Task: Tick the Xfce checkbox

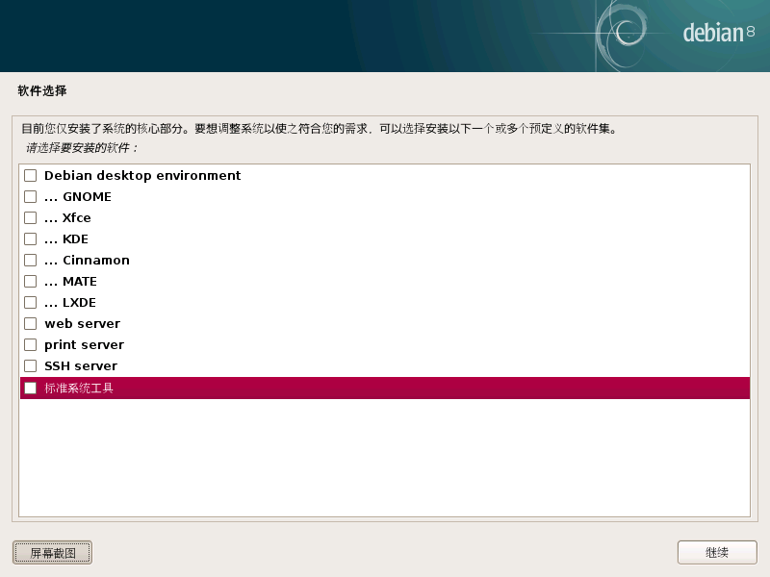Action: click(x=31, y=218)
